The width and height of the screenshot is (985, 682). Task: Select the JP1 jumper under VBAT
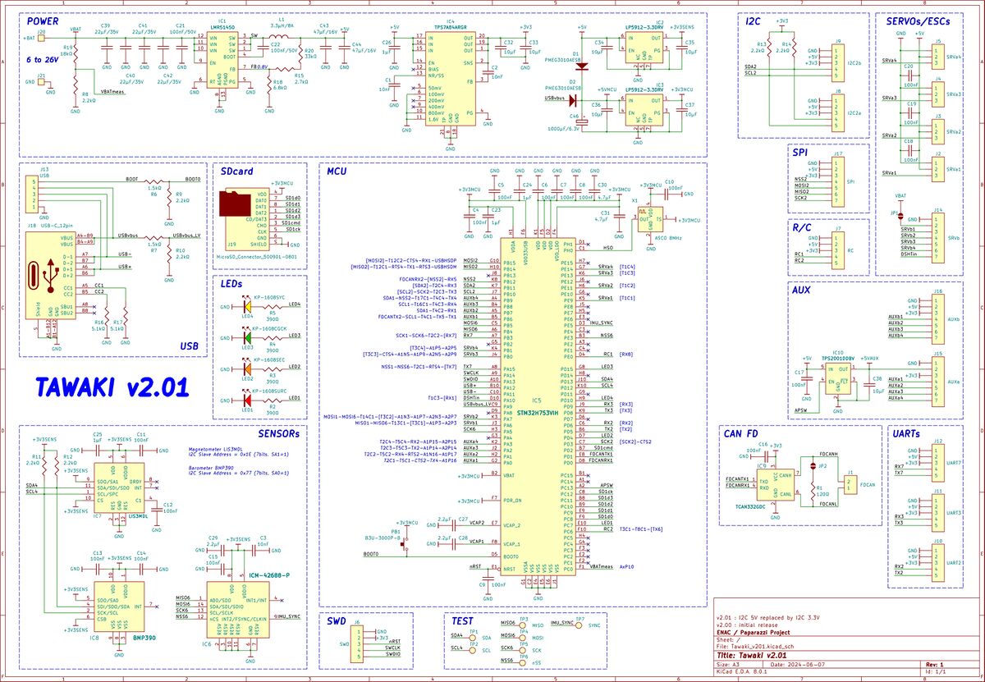coord(901,216)
